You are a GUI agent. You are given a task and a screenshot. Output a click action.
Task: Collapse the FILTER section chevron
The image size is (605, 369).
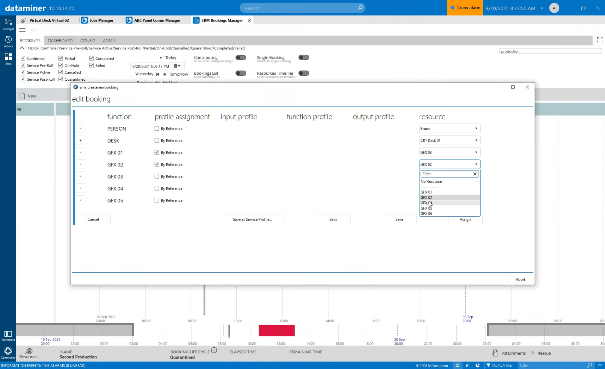[x=22, y=48]
